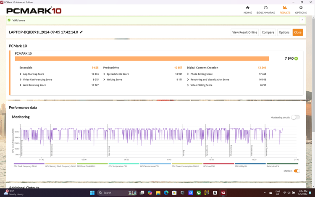Viewport: 315px width, 197px height.
Task: Click the App Start-up marker on the chart
Action: (x=109, y=151)
